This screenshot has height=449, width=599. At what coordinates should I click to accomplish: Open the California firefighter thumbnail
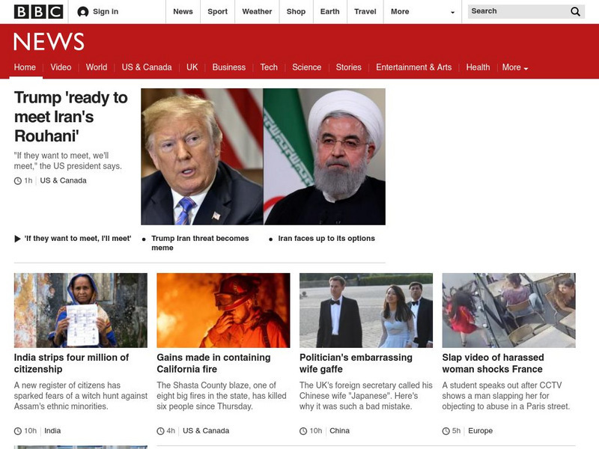point(223,310)
